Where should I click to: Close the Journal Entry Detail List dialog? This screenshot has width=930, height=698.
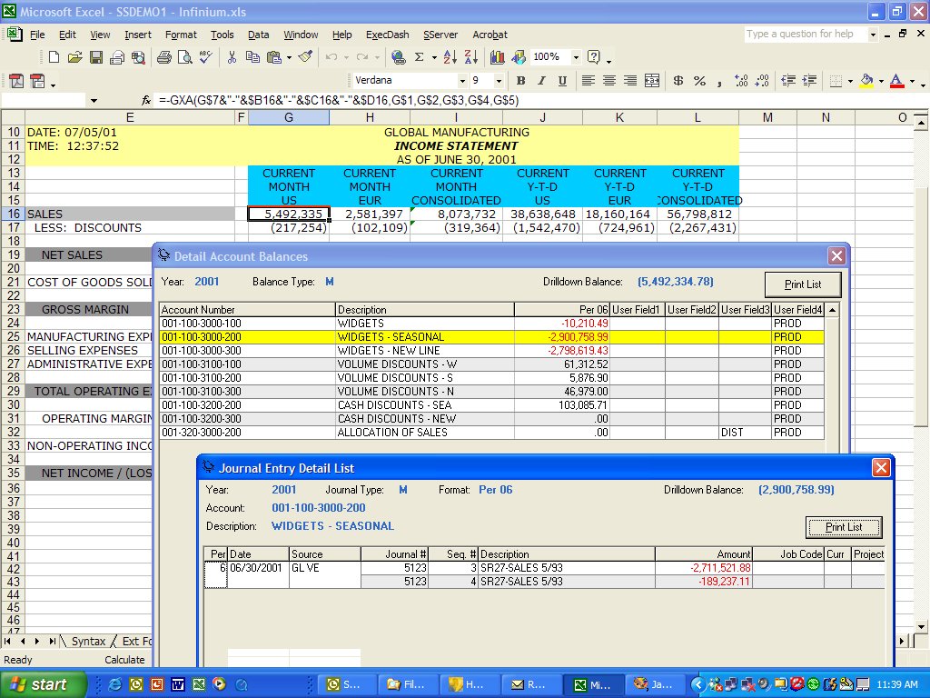point(881,468)
